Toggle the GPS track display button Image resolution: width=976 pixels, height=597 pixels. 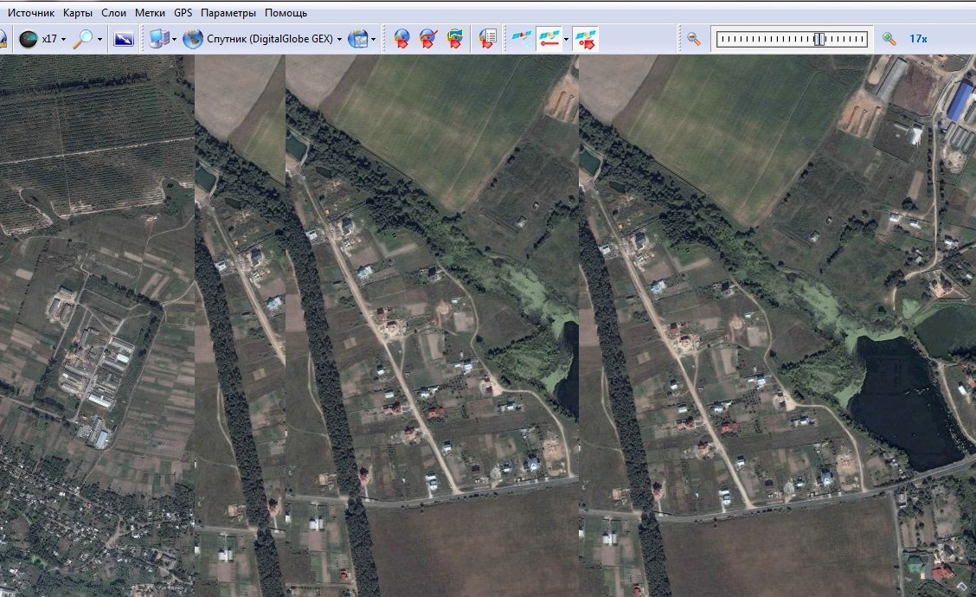click(x=548, y=39)
